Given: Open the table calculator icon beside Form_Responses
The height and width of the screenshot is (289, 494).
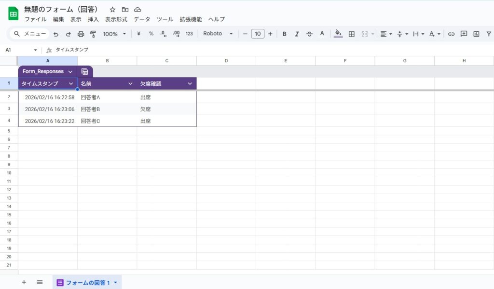Looking at the screenshot, I should [x=85, y=72].
